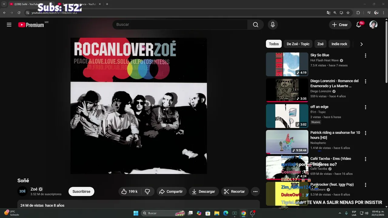Viewport: 388px width, 218px height.
Task: Open Hot Flash Heat Wave channel
Action: pos(324,61)
